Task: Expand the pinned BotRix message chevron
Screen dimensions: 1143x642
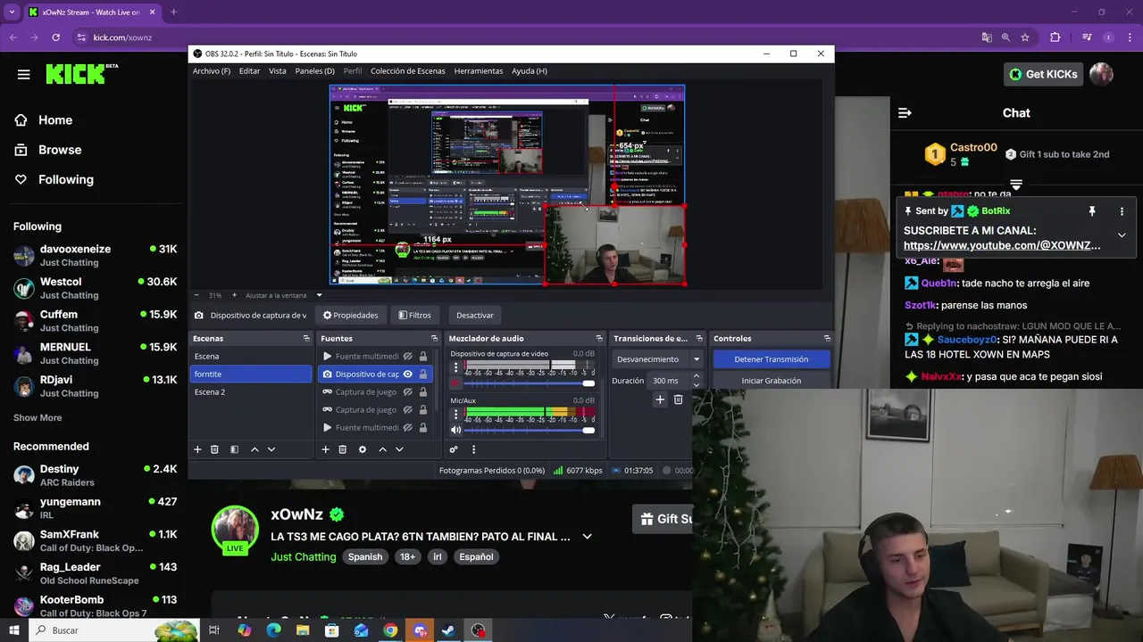Action: click(1122, 235)
